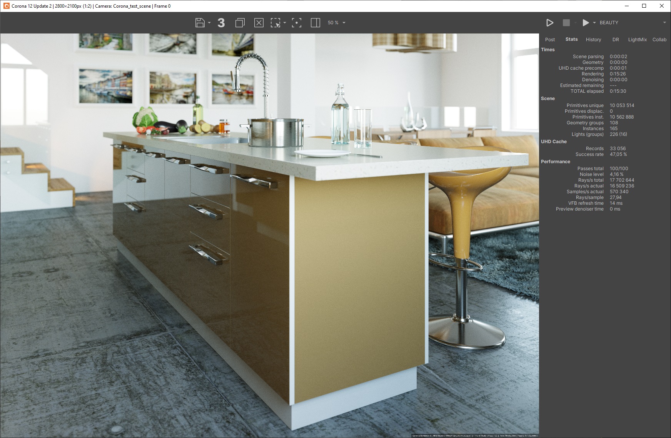Switch to the LightMix tab
Viewport: 671px width, 438px height.
pyautogui.click(x=637, y=39)
